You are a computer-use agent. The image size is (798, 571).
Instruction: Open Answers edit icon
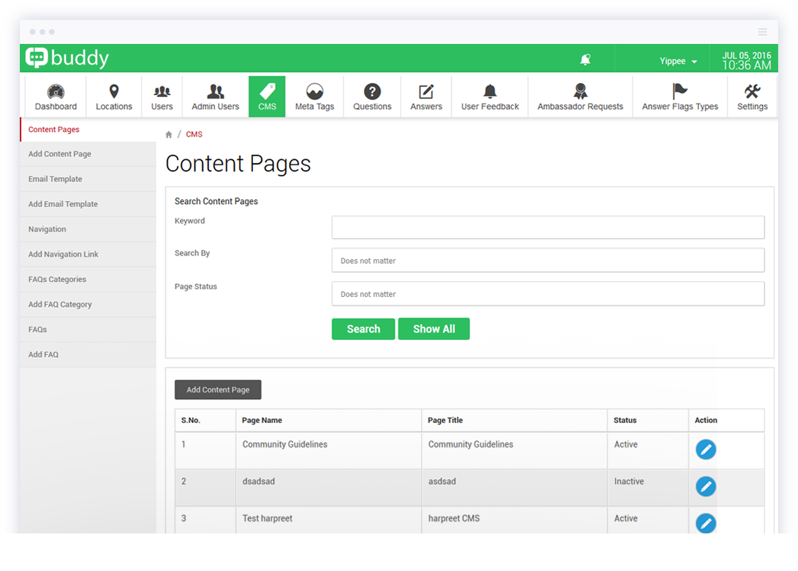pyautogui.click(x=426, y=92)
